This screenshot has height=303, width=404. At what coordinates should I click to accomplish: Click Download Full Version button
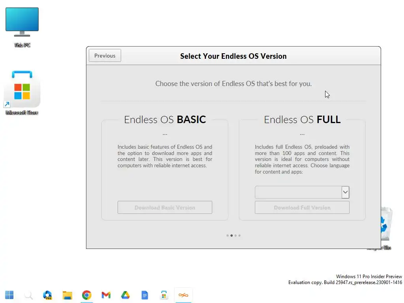click(x=302, y=208)
